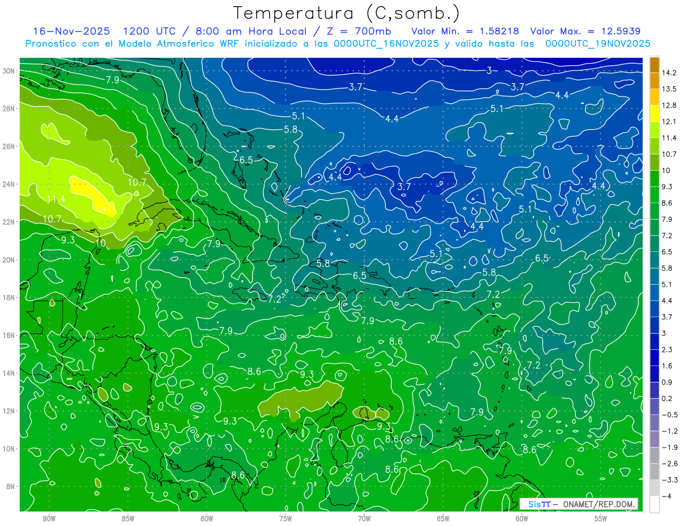681x526 pixels.
Task: Click the "70W" longitude axis label
Action: (364, 519)
